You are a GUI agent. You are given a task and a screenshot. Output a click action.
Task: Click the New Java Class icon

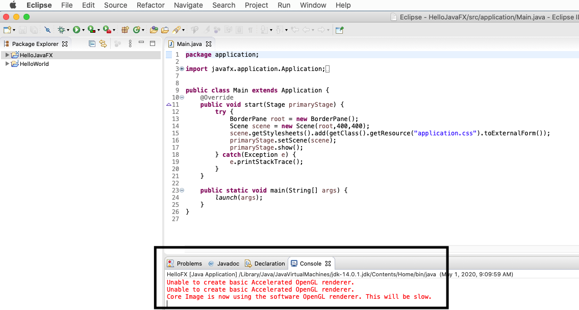click(x=137, y=30)
